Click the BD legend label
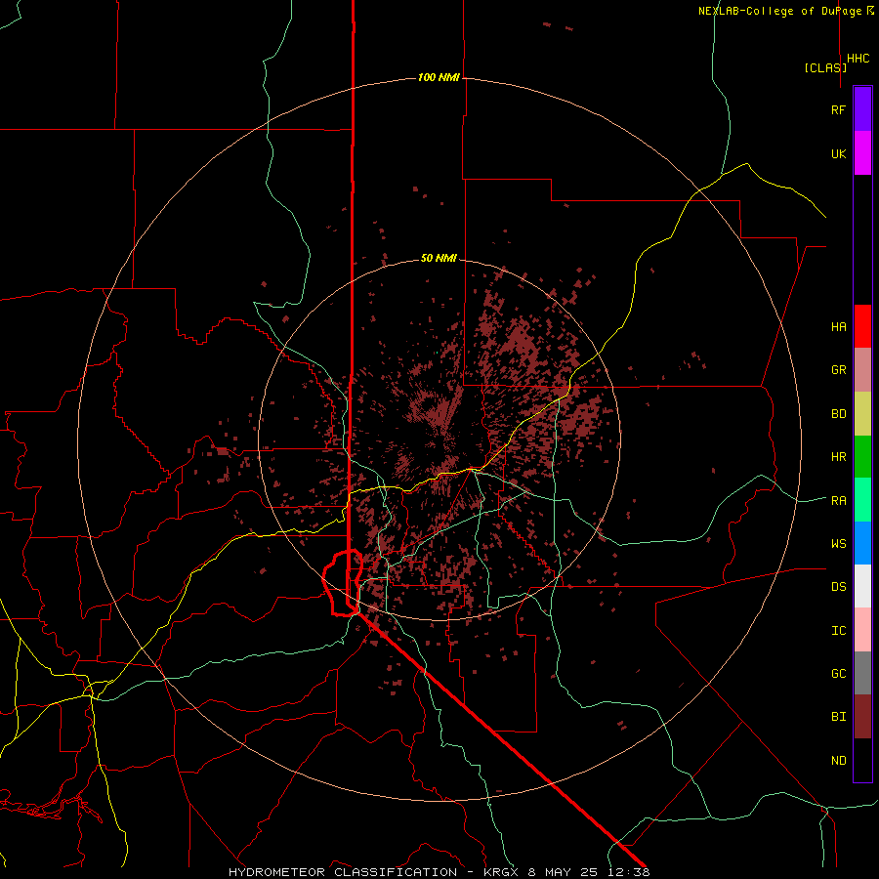Screen dimensions: 879x879 [x=838, y=414]
